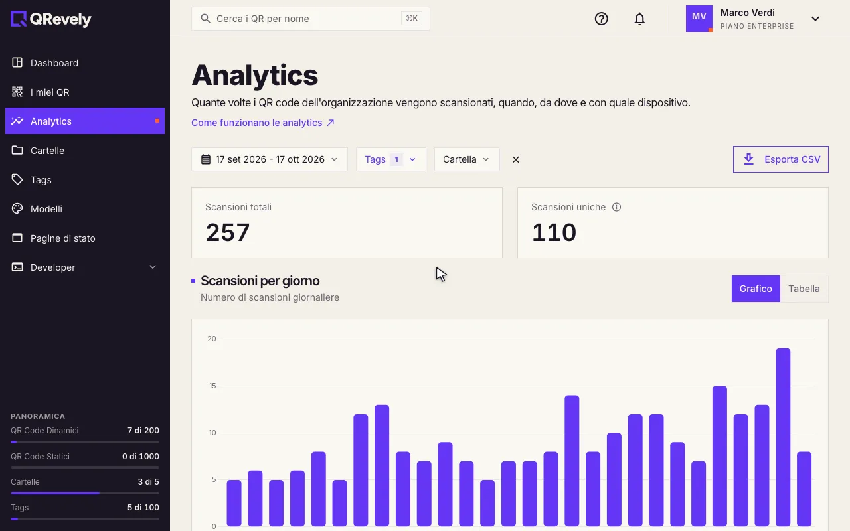Click the Cartelle folder icon
The height and width of the screenshot is (531, 850).
(17, 151)
